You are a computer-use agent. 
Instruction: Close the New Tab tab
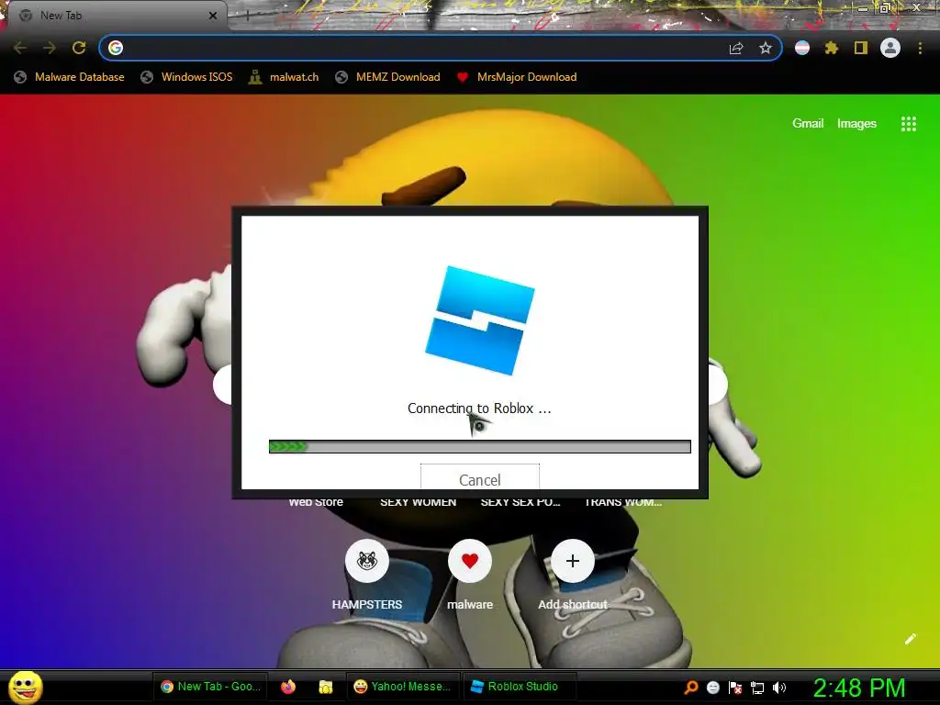click(213, 16)
